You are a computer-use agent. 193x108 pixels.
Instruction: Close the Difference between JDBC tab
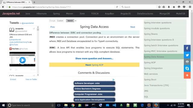pos(29,2)
